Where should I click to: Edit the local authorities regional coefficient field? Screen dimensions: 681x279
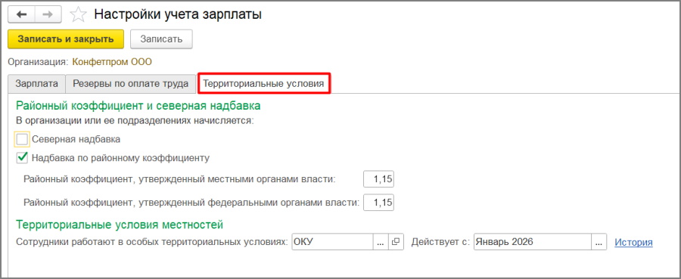pos(379,178)
